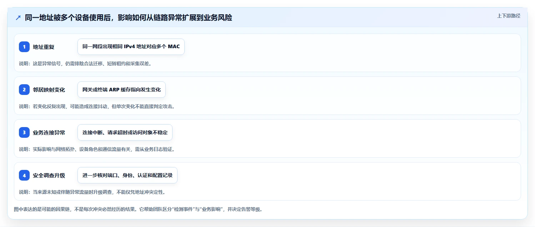Image resolution: width=535 pixels, height=227 pixels.
Task: Click the title 同一地址被多个设备使用后
Action: click(x=129, y=18)
